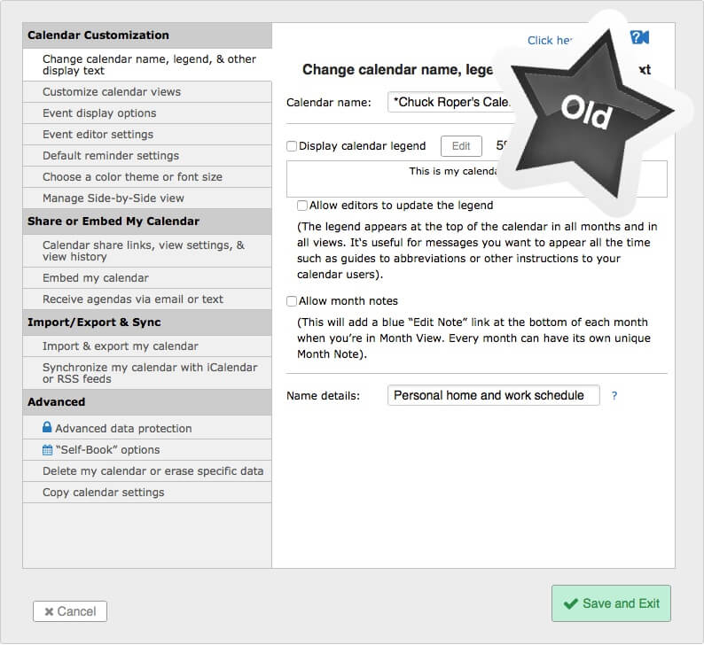Enable Display calendar legend checkbox
The height and width of the screenshot is (645, 704).
(292, 146)
